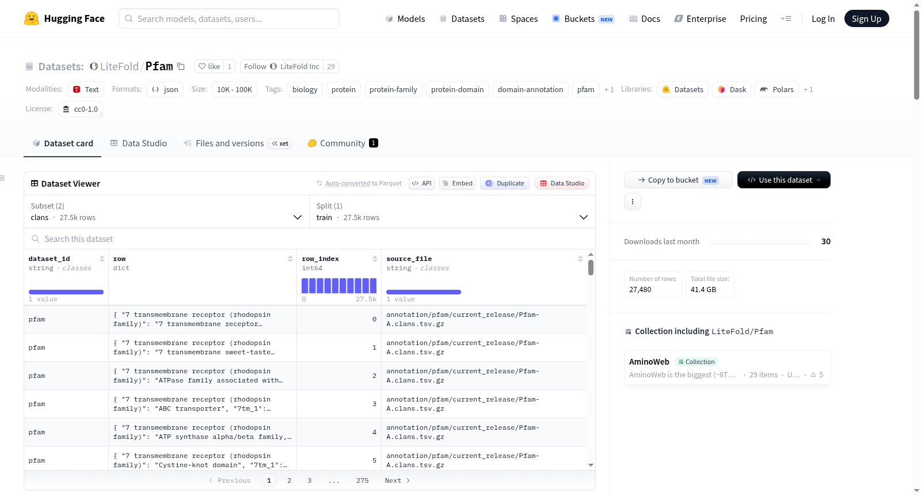This screenshot has width=921, height=496.
Task: Click the Hugging Face logo icon
Action: [32, 18]
